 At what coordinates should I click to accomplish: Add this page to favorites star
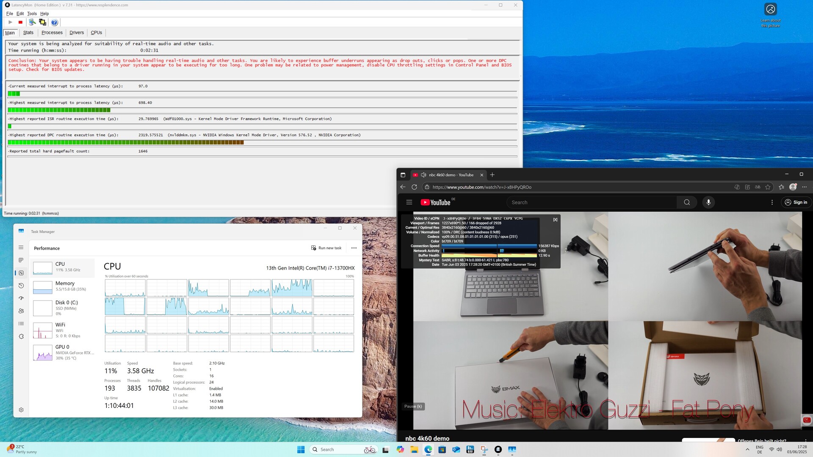point(768,187)
